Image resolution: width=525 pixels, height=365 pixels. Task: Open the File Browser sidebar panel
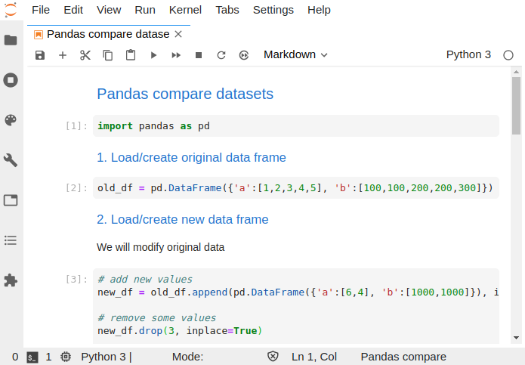pos(11,40)
